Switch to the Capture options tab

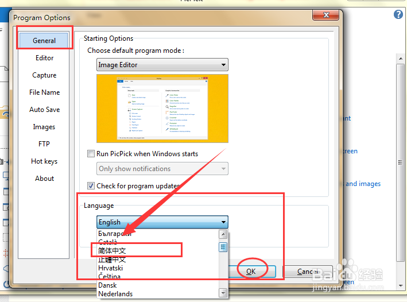[44, 75]
